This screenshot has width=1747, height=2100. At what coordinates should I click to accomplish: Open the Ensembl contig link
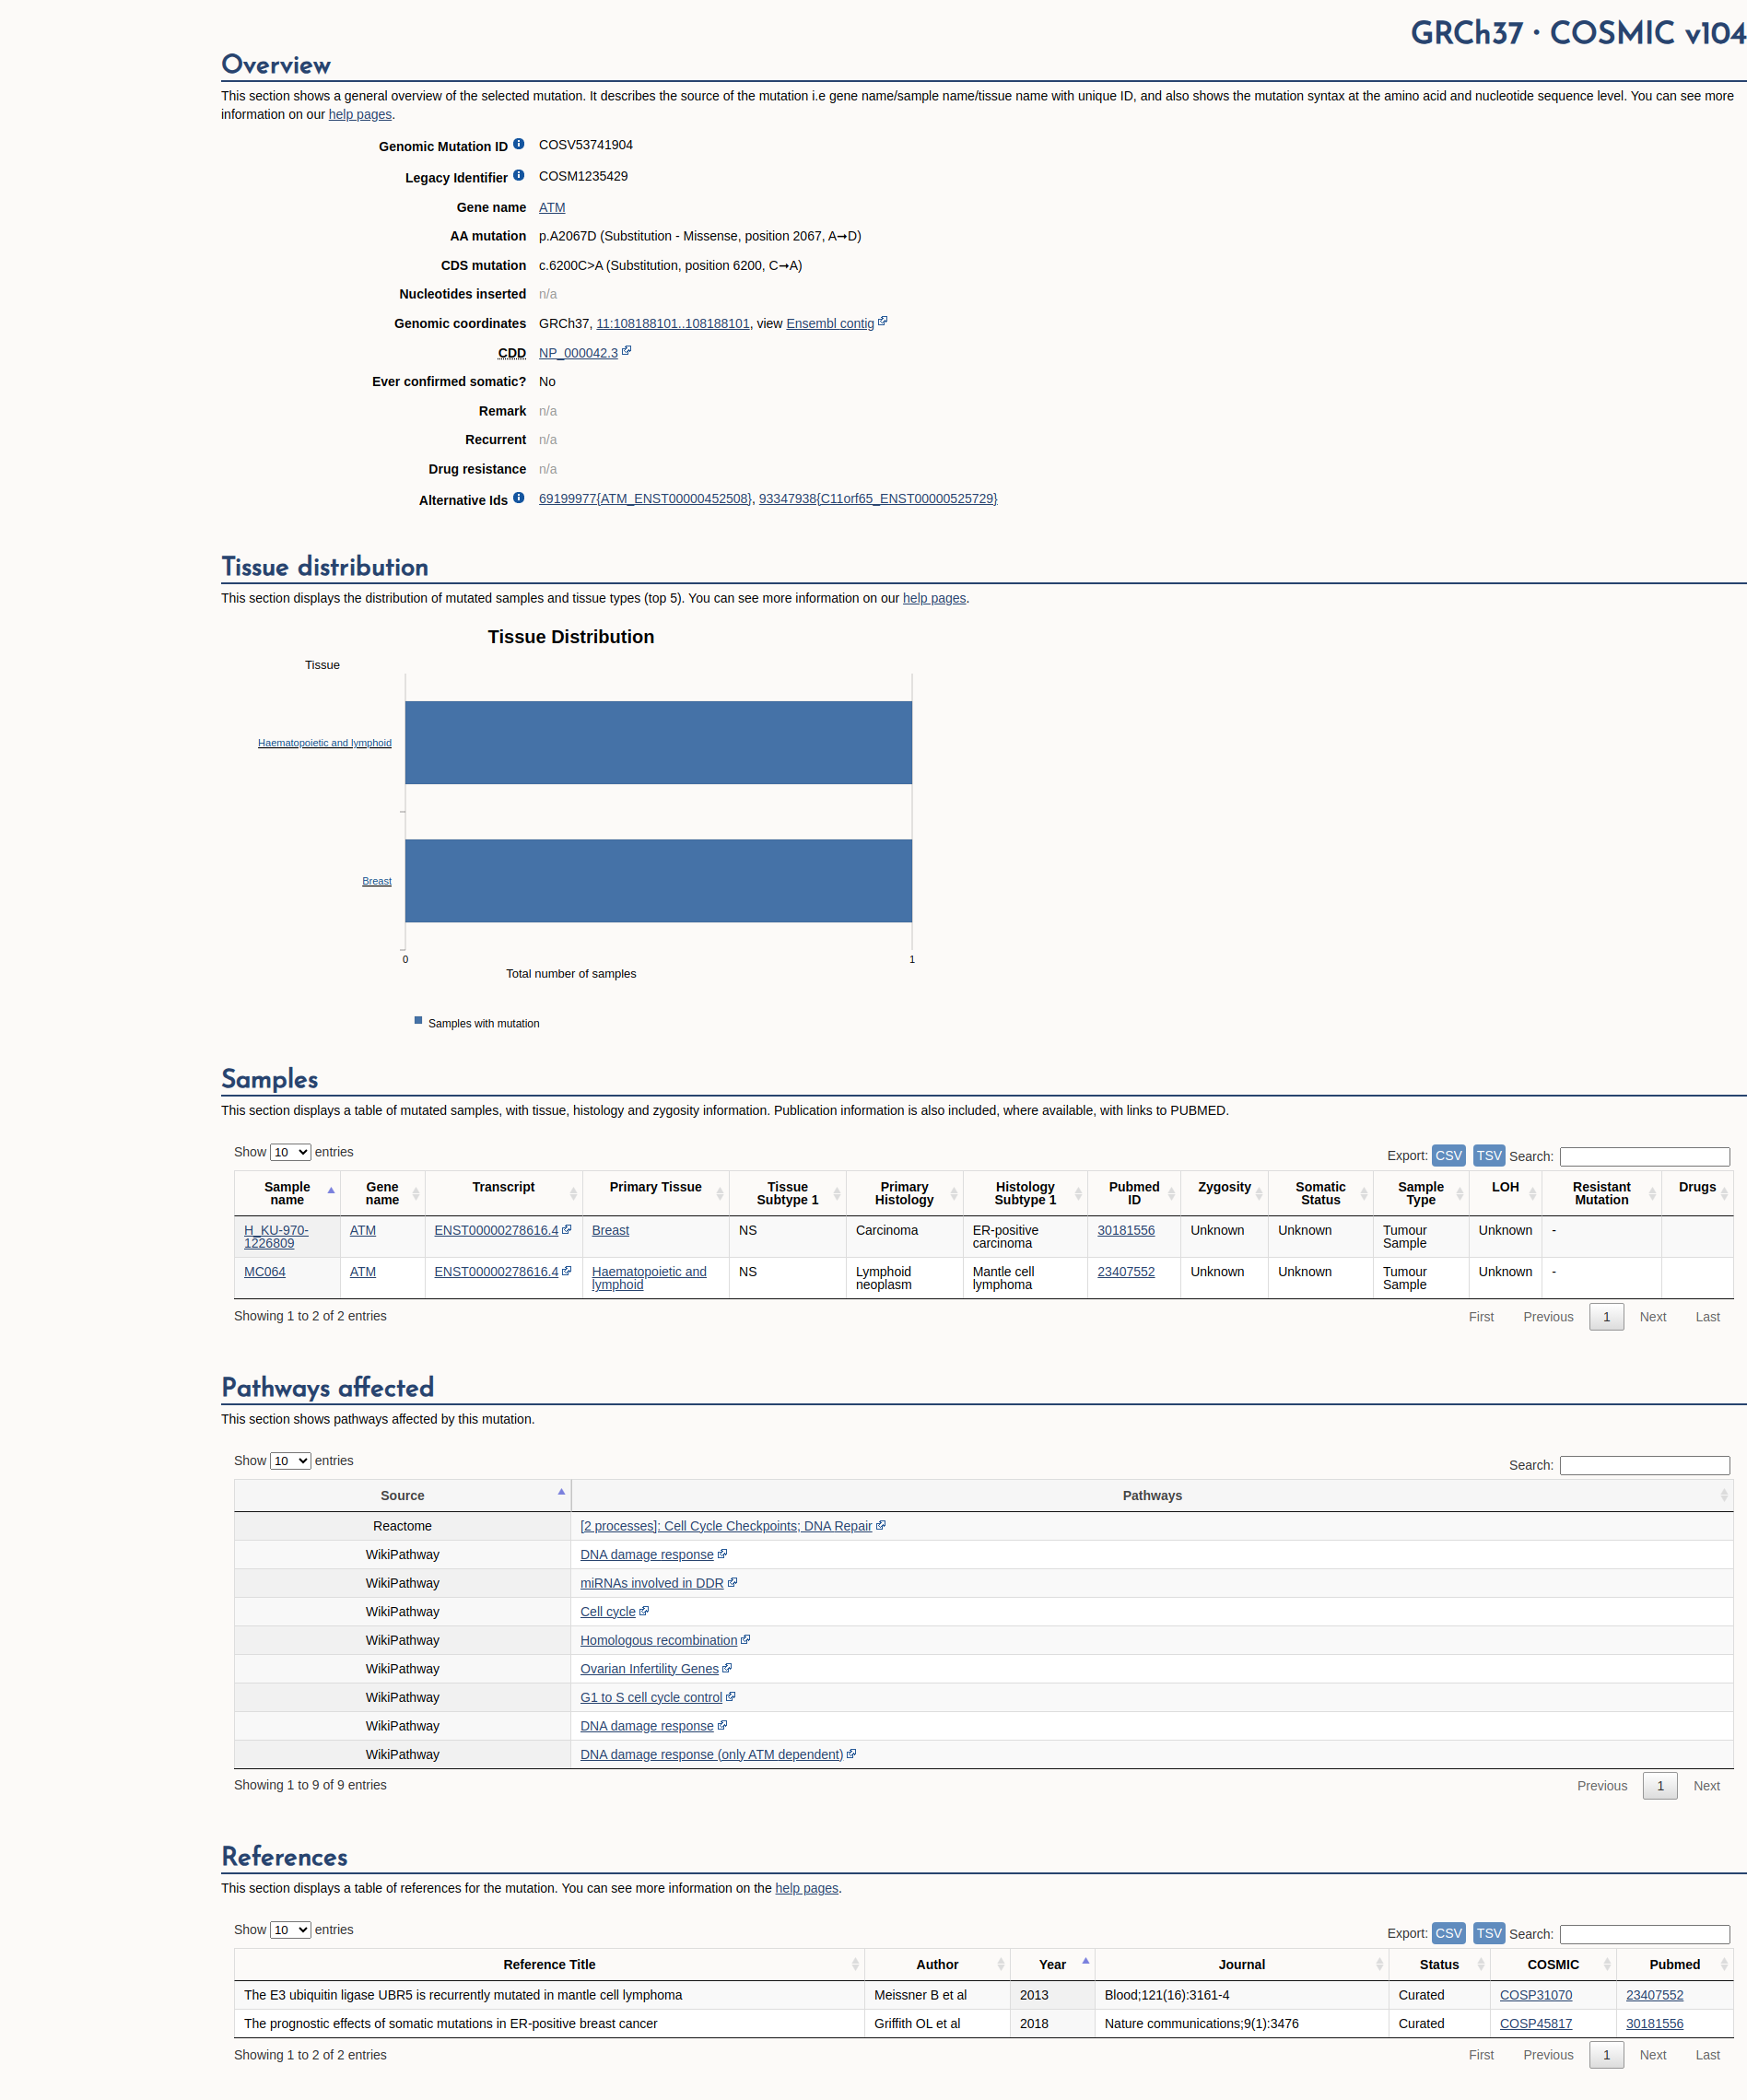click(830, 323)
